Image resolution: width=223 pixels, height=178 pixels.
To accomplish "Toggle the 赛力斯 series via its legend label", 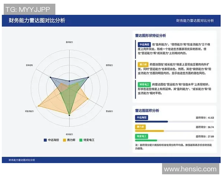I will pyautogui.click(x=71, y=140).
